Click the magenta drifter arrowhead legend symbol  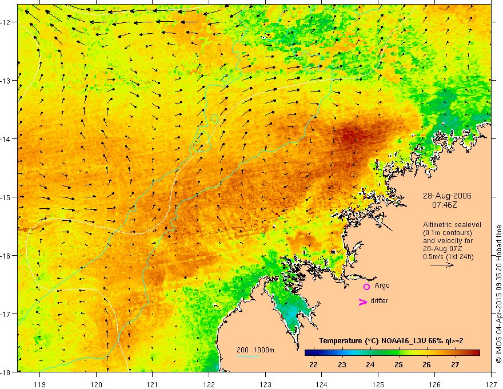click(362, 302)
